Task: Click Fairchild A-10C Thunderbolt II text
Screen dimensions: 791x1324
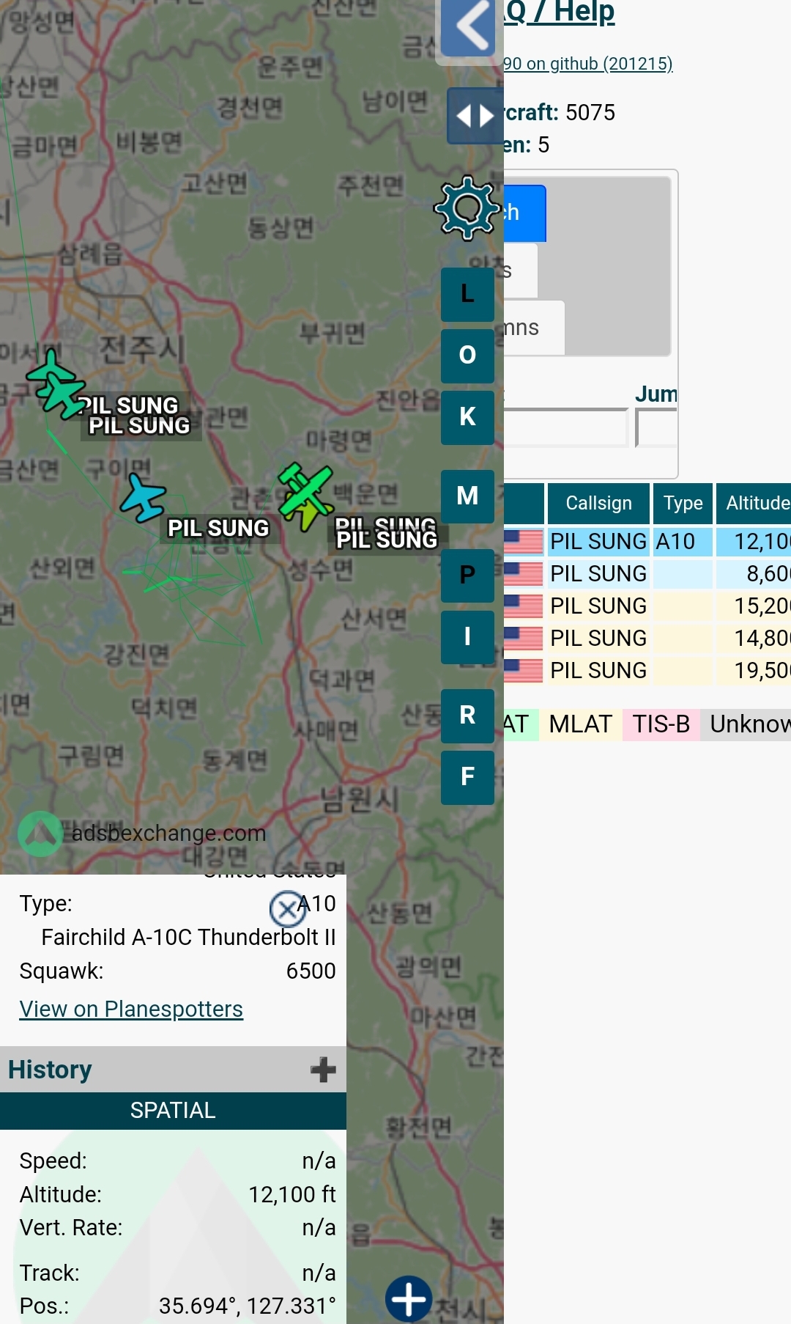Action: (188, 937)
